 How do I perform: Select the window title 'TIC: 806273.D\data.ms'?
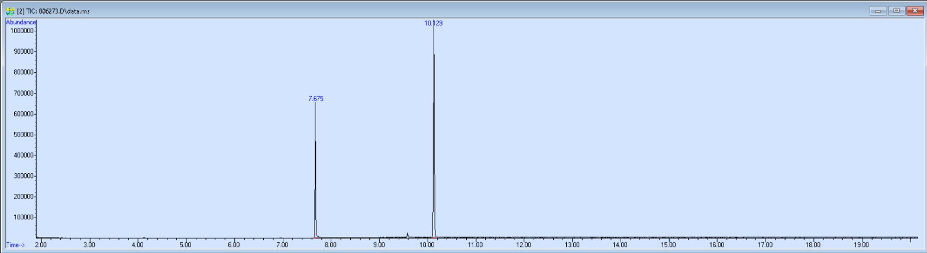point(58,11)
